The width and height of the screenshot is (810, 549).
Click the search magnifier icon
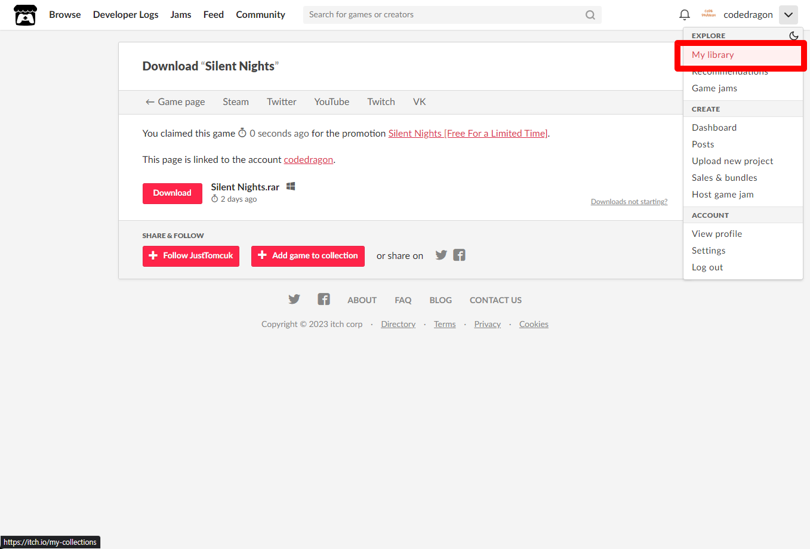click(x=590, y=15)
